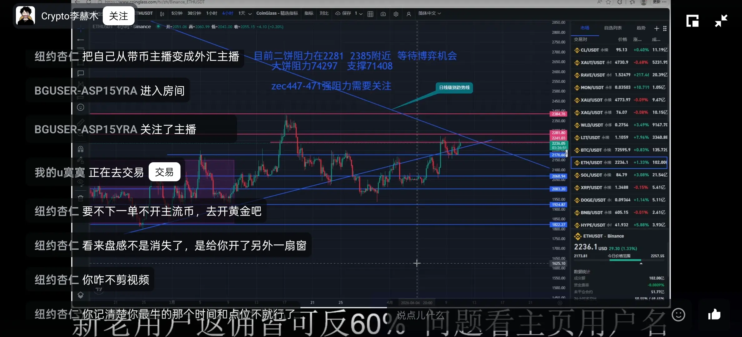Open chart settings gear icon
This screenshot has height=337, width=742.
[396, 14]
